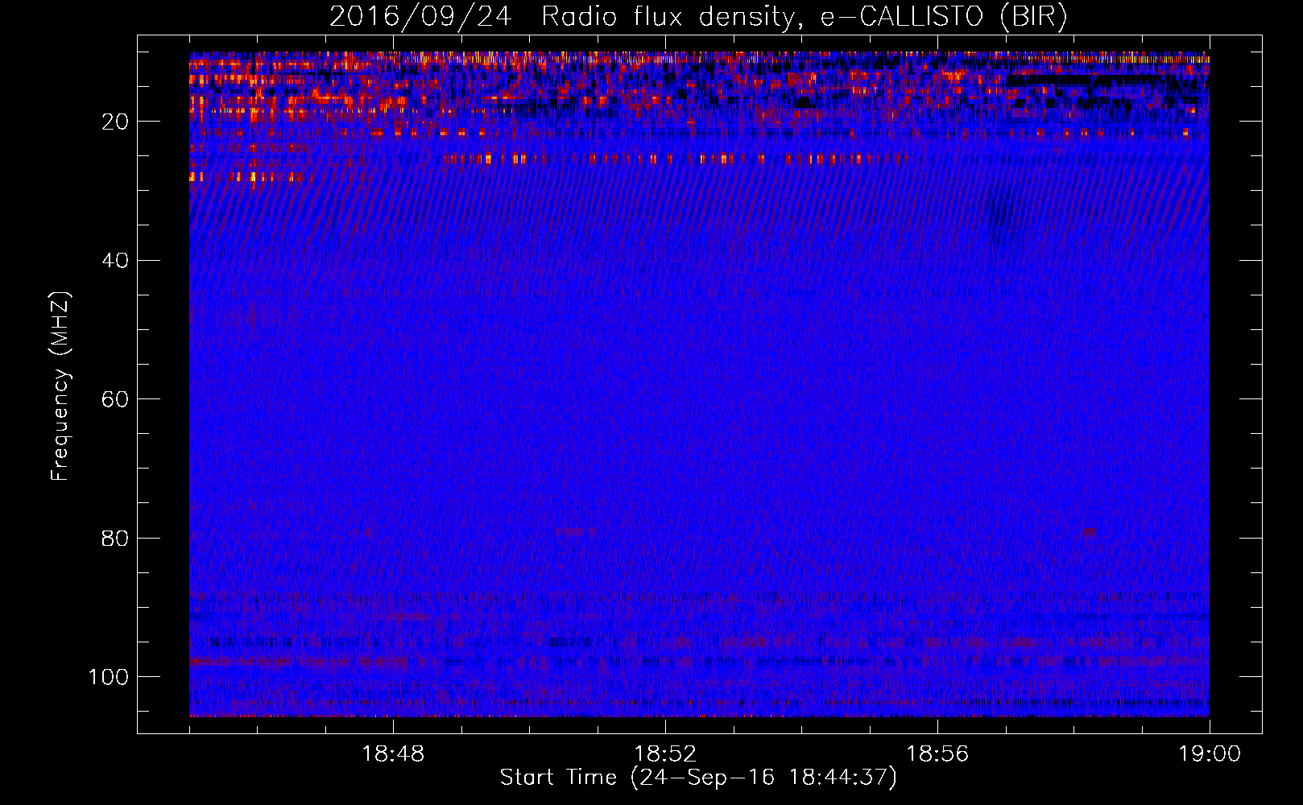Click the y-axis tick label '100'
Image resolution: width=1303 pixels, height=805 pixels.
coord(109,677)
